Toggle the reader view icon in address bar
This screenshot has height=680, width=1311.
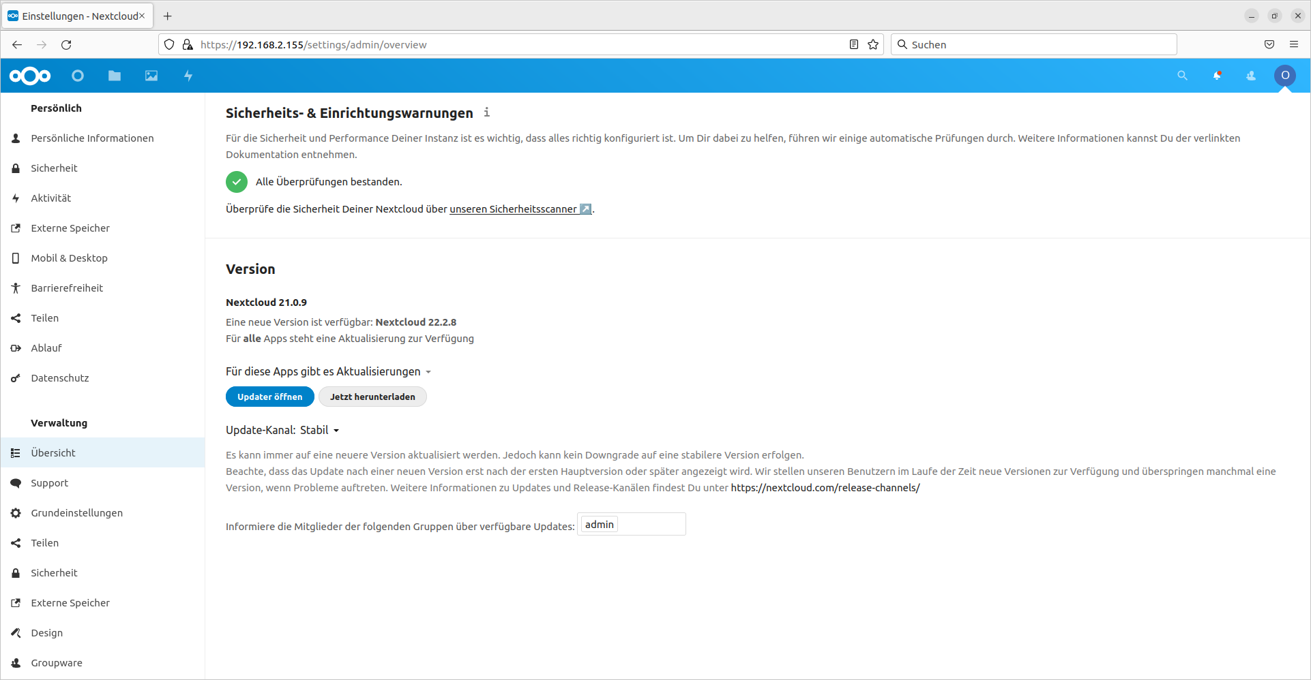click(x=853, y=44)
